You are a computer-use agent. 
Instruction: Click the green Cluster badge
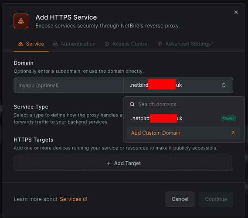[x=228, y=118]
